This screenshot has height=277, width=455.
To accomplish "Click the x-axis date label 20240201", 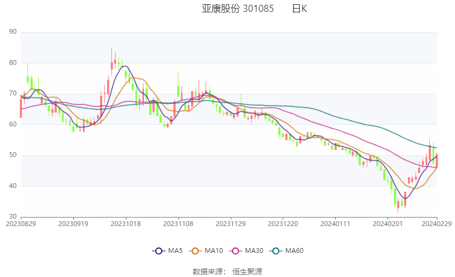I will click(388, 224).
